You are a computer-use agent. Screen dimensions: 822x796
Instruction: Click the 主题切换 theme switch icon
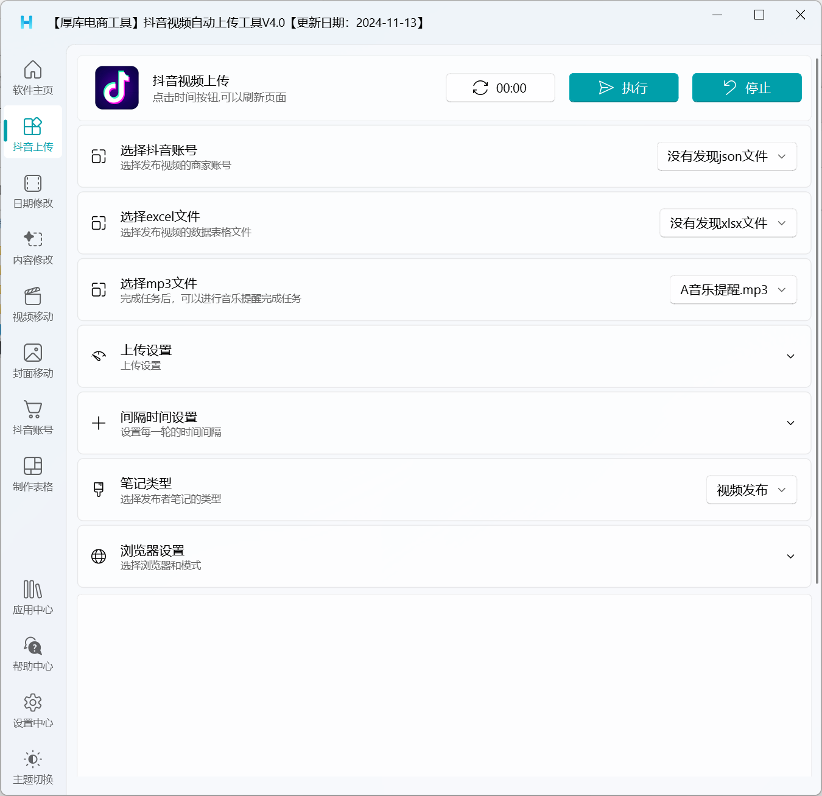[33, 759]
